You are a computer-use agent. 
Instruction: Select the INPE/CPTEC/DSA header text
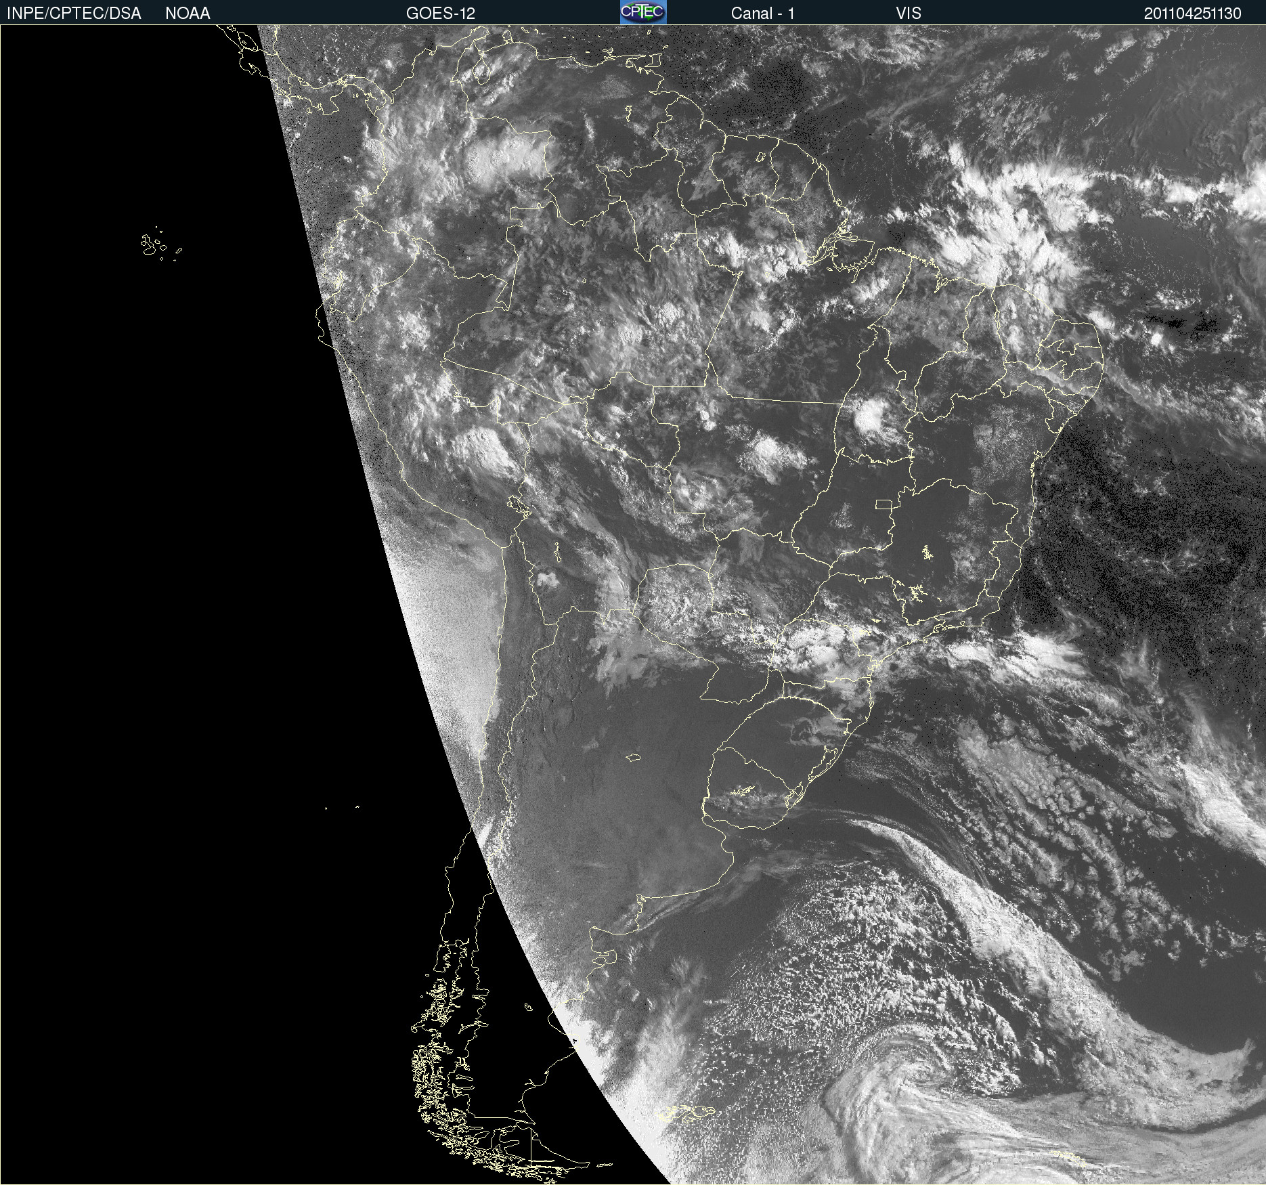(x=74, y=14)
